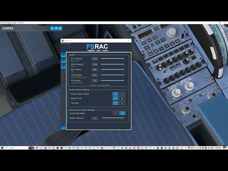Turn Volume Auto-Adjust On

115,113
